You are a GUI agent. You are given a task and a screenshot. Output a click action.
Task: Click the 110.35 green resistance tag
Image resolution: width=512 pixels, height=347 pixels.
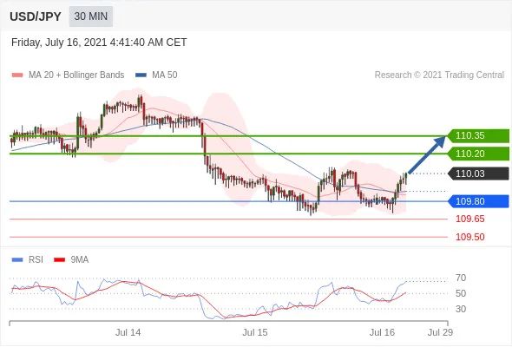pos(478,136)
